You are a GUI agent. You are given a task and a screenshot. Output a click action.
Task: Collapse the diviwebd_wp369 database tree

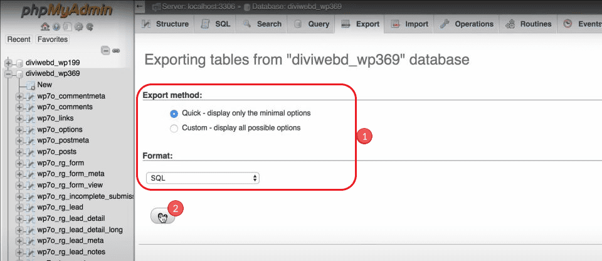click(8, 73)
